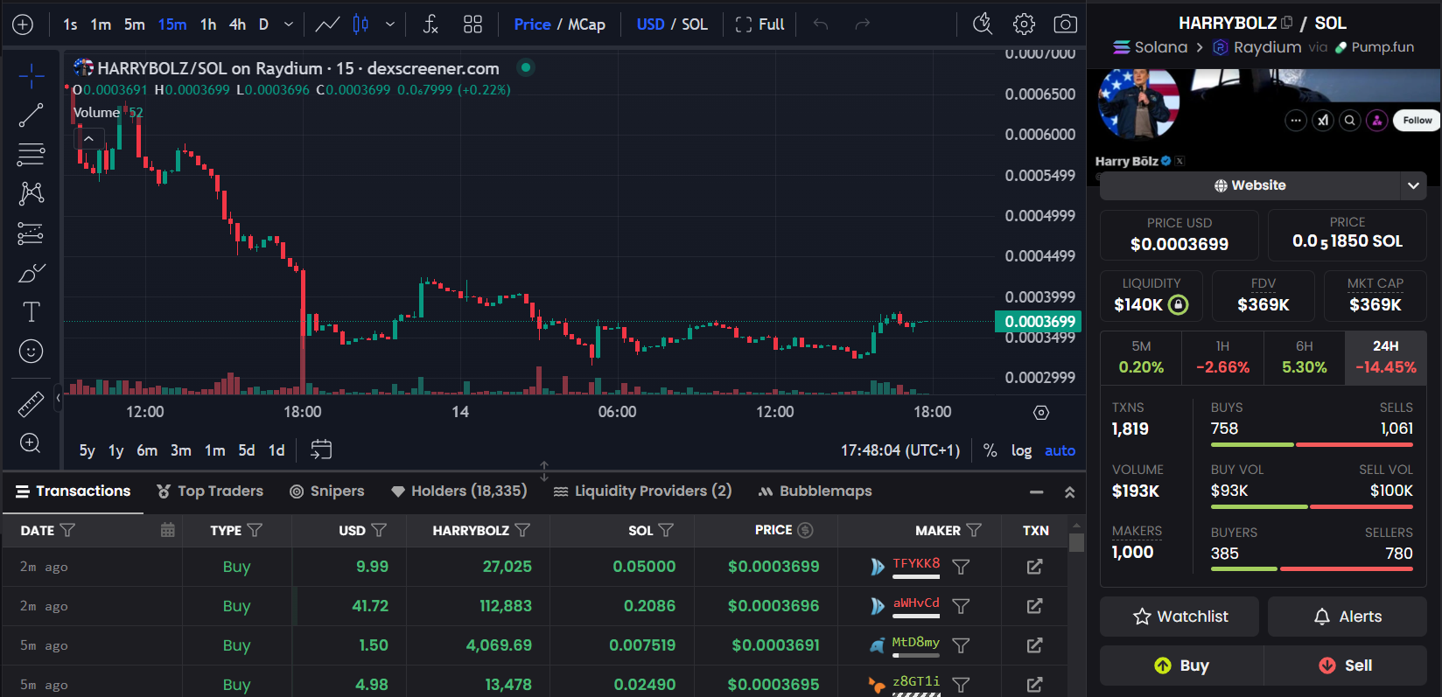1442x697 pixels.
Task: Toggle Full screen chart mode
Action: click(x=759, y=24)
